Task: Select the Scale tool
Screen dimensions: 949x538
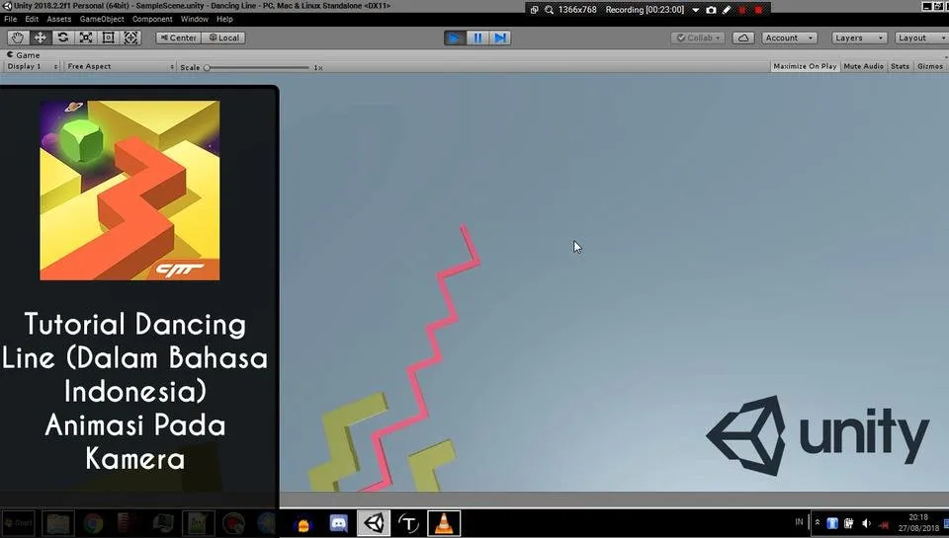Action: tap(86, 38)
